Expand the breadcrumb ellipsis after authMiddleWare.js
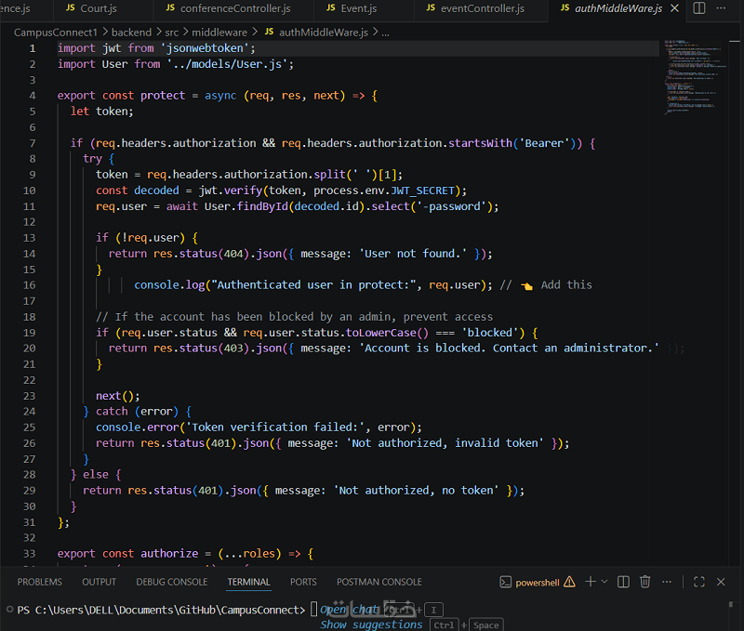This screenshot has height=631, width=744. [x=385, y=33]
